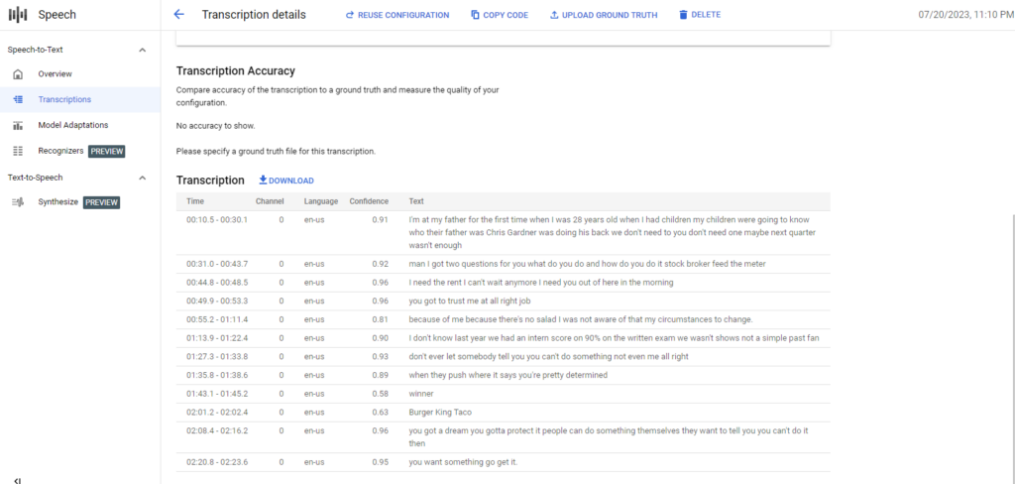
Task: Click confidence value 0.63
Action: click(x=380, y=412)
